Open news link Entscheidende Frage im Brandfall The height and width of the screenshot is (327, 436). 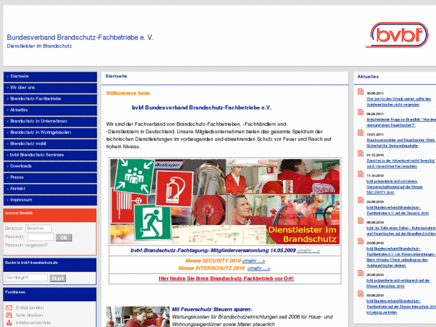pos(401,122)
